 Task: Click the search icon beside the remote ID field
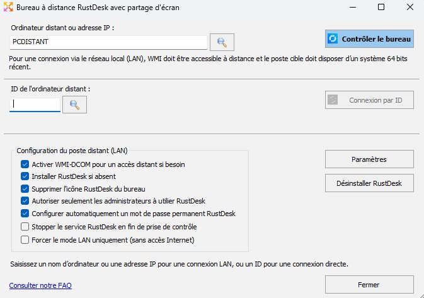click(x=74, y=105)
